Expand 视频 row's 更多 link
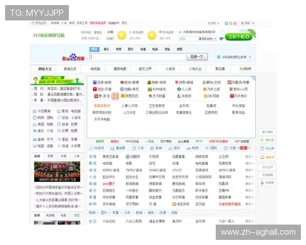Screen dimensions: 306x245 tap(249, 157)
